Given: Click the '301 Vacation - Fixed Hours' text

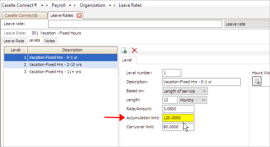Looking at the screenshot, I should point(56,33).
